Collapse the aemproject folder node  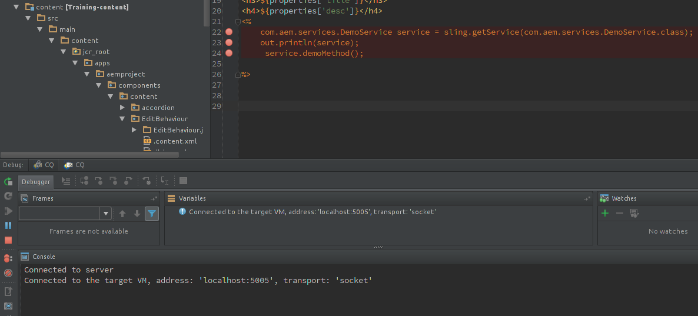(x=87, y=74)
